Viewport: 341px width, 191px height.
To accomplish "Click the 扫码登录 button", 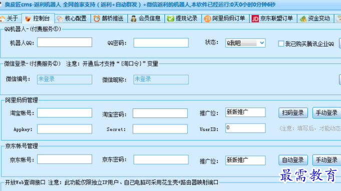I will 293,112.
